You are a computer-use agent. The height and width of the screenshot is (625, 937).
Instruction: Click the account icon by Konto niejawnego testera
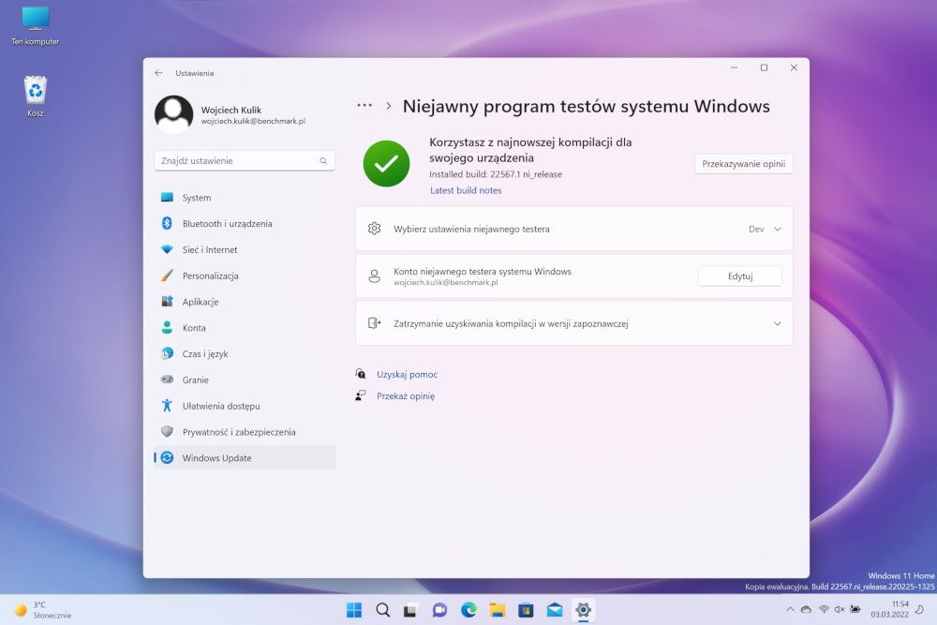374,276
